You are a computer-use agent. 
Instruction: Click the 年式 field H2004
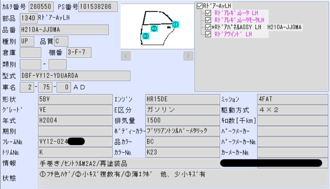[x=75, y=120]
